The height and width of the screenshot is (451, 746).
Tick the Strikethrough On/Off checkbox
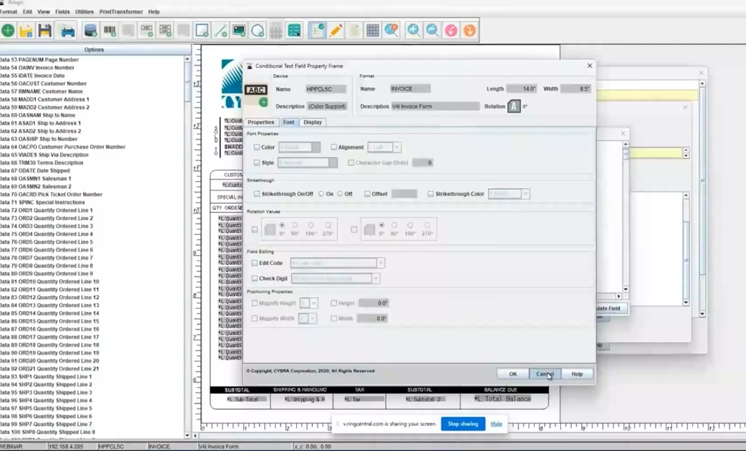pyautogui.click(x=257, y=194)
